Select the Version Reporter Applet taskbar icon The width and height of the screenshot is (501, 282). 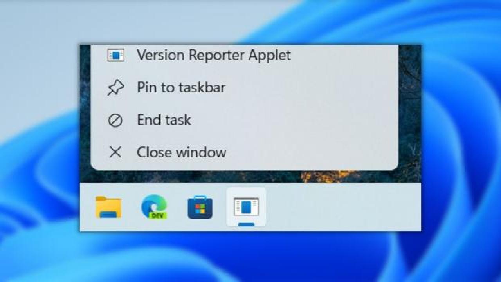pyautogui.click(x=246, y=207)
